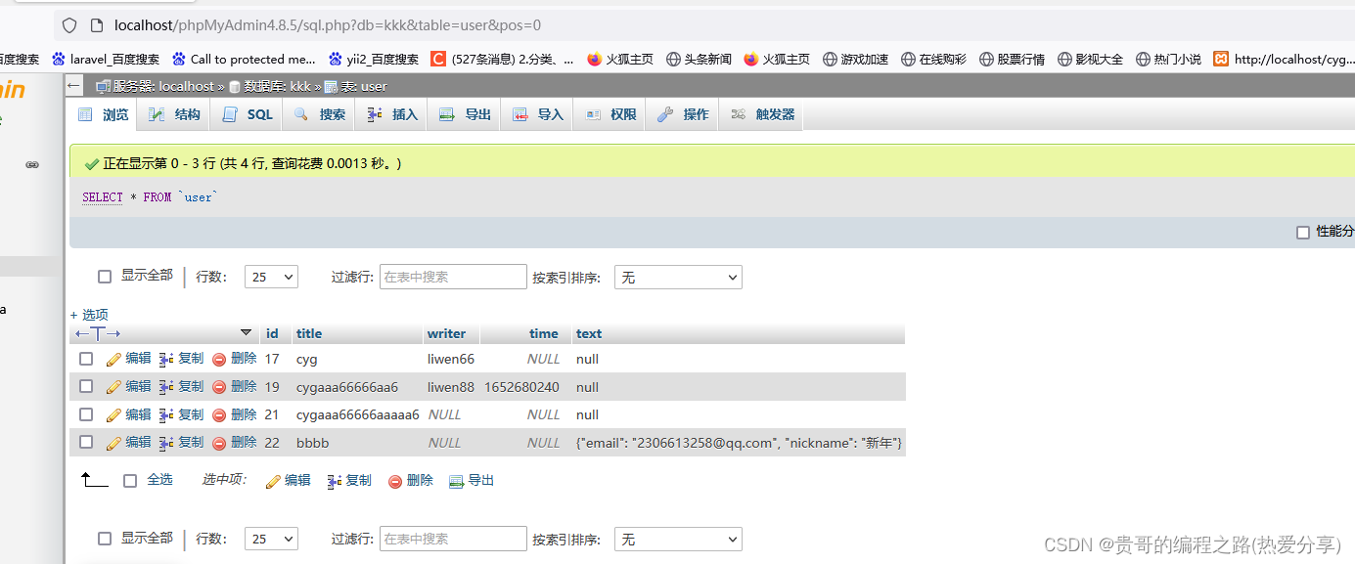Click the page info icon beside the URL
The width and height of the screenshot is (1355, 564).
[96, 25]
